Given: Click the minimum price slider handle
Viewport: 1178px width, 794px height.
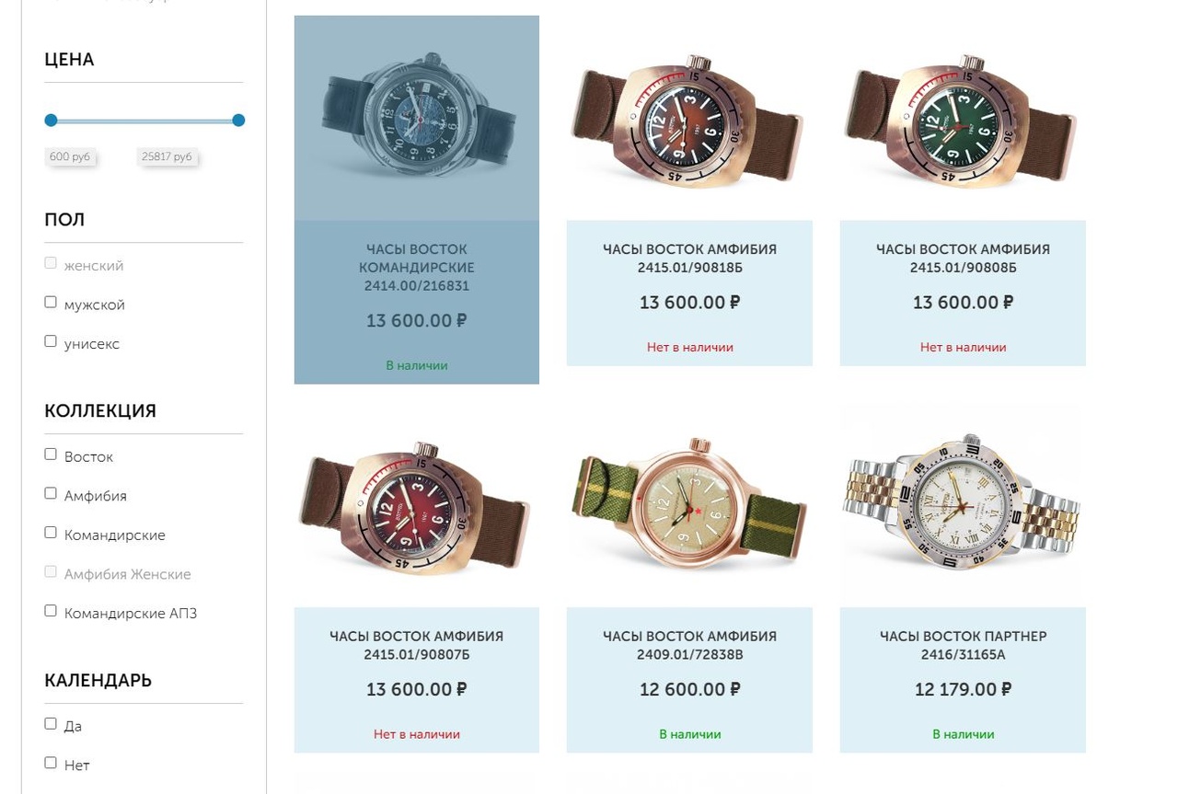Looking at the screenshot, I should click(x=52, y=121).
